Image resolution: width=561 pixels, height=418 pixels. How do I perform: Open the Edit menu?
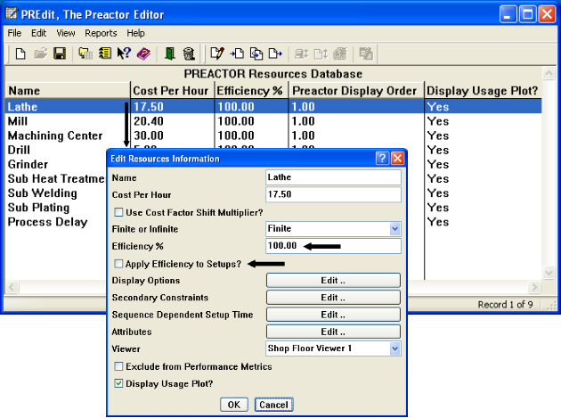38,33
